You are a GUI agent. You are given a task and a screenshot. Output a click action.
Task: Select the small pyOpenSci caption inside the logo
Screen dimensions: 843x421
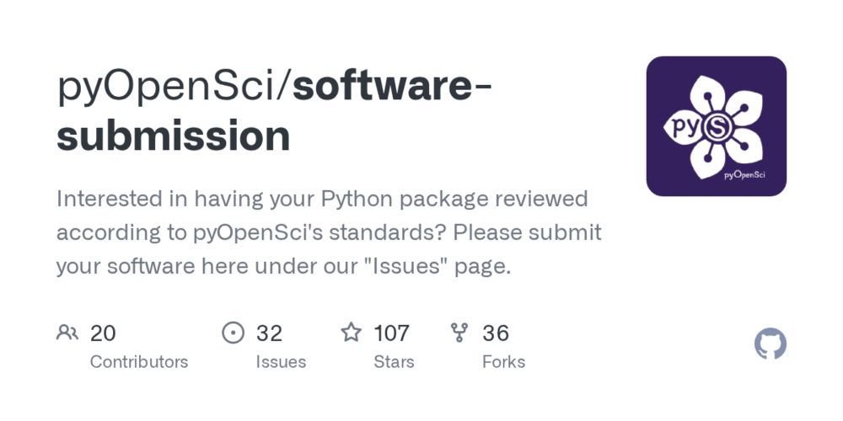(x=744, y=176)
